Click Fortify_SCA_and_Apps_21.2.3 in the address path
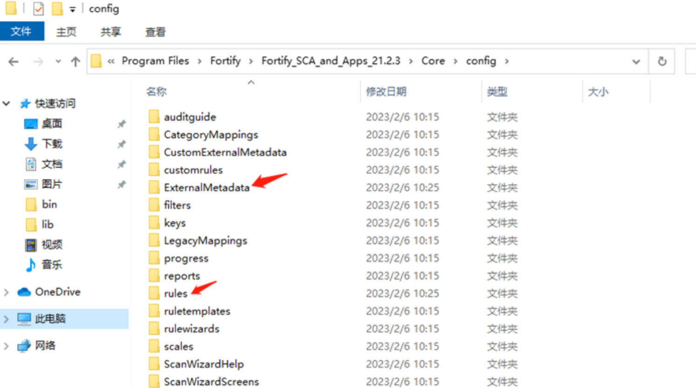This screenshot has width=696, height=388. pyautogui.click(x=331, y=61)
